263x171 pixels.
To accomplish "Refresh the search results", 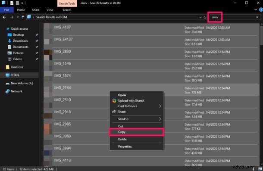I will (205, 17).
